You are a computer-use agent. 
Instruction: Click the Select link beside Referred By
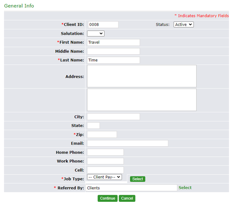click(185, 187)
